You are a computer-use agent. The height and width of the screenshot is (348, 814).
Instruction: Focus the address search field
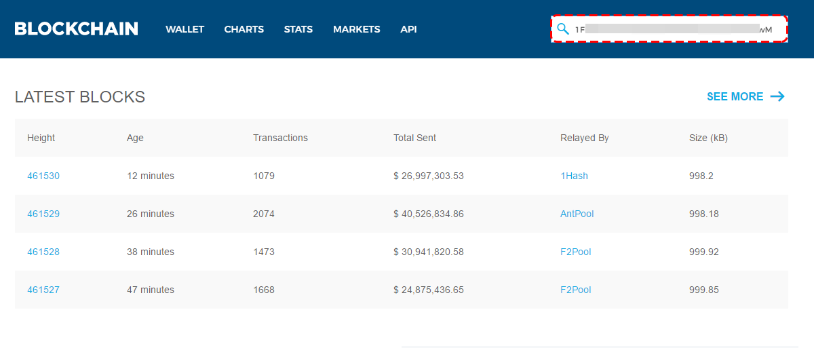(670, 29)
